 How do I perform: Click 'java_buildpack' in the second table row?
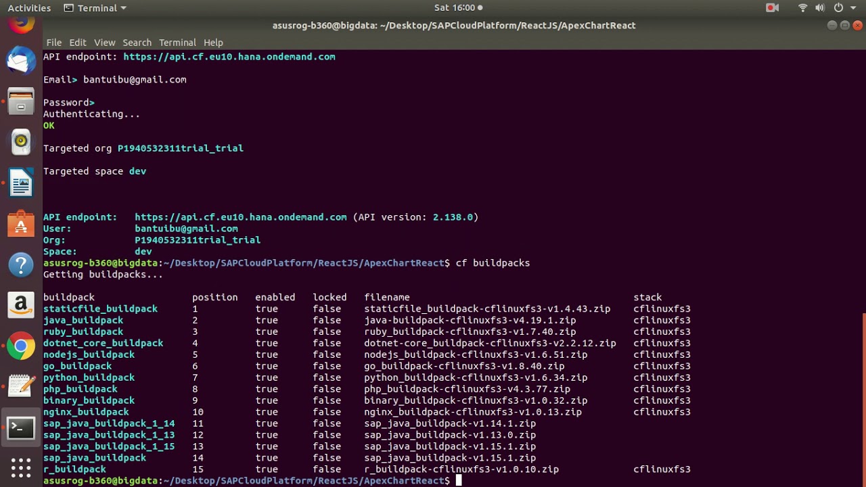(83, 321)
